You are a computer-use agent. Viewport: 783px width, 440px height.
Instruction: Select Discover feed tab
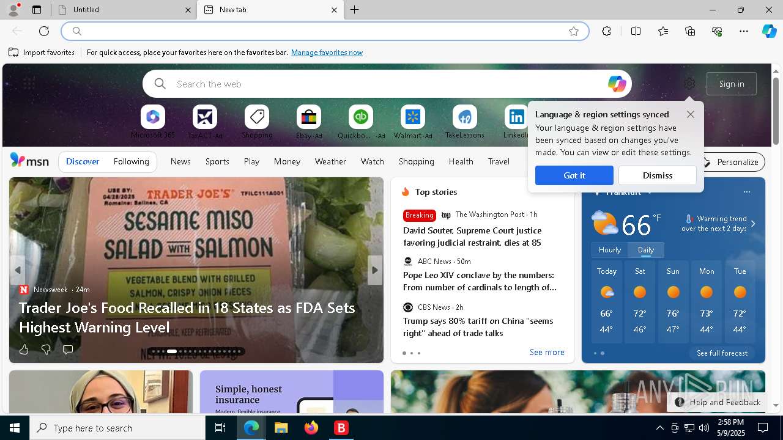pyautogui.click(x=83, y=161)
